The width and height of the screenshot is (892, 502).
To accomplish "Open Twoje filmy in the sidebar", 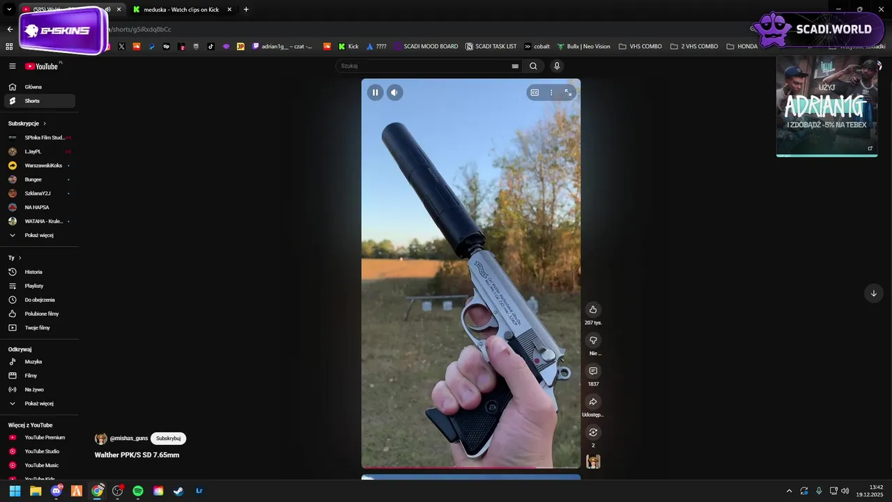I will [x=40, y=328].
